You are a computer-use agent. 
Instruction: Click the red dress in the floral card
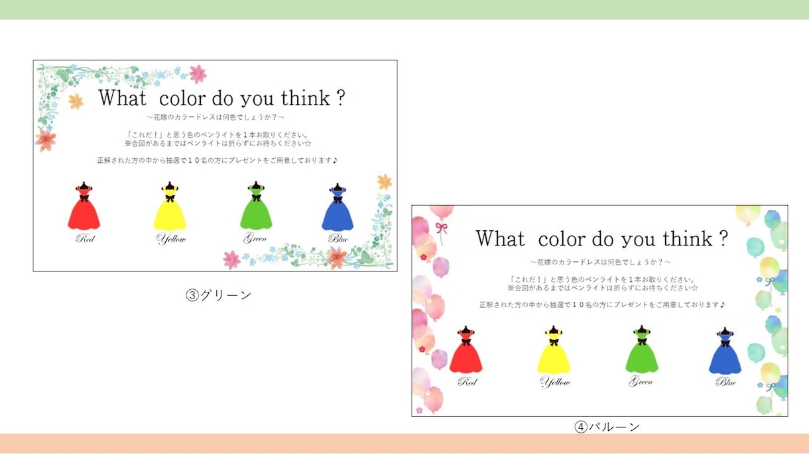tap(84, 206)
